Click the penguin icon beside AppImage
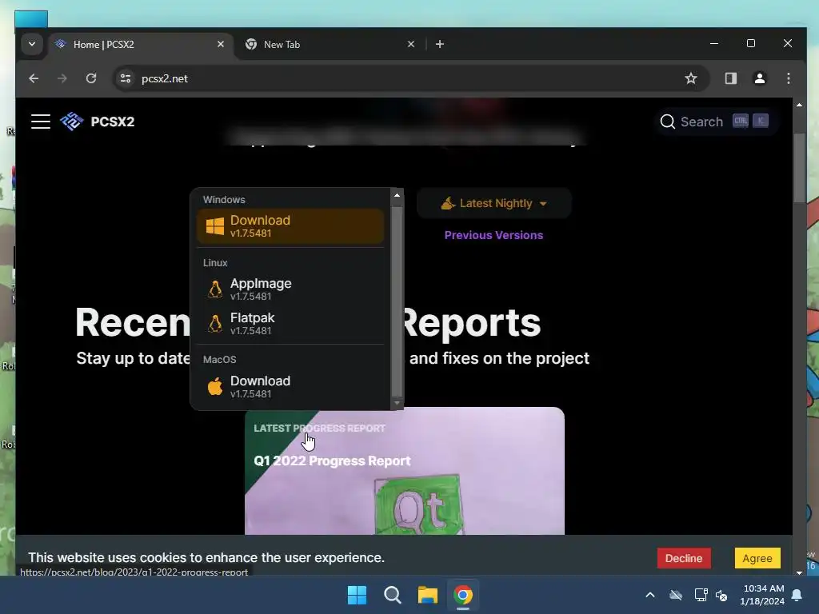 tap(214, 289)
